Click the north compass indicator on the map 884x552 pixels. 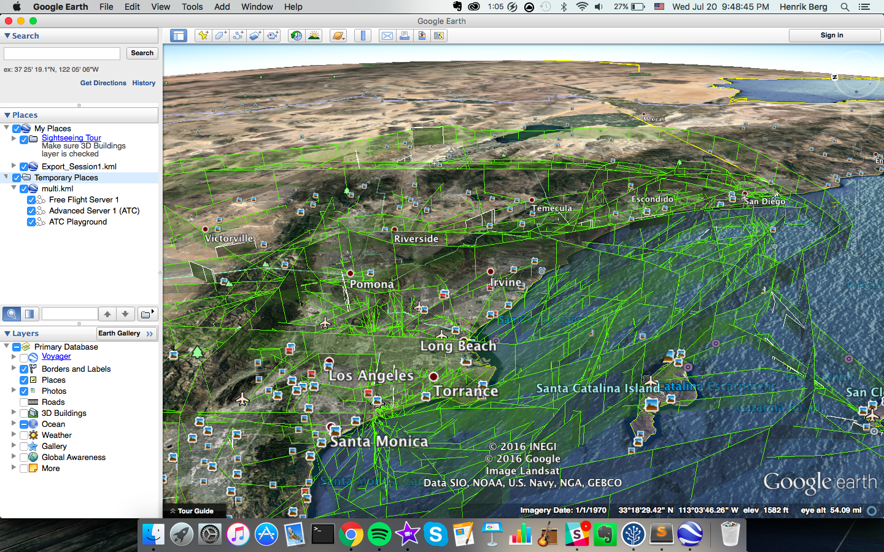point(834,77)
